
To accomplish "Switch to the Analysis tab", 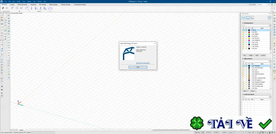I will pos(33,4).
